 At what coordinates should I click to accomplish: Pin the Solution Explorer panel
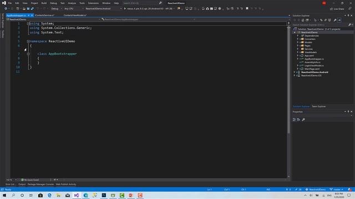coord(348,15)
